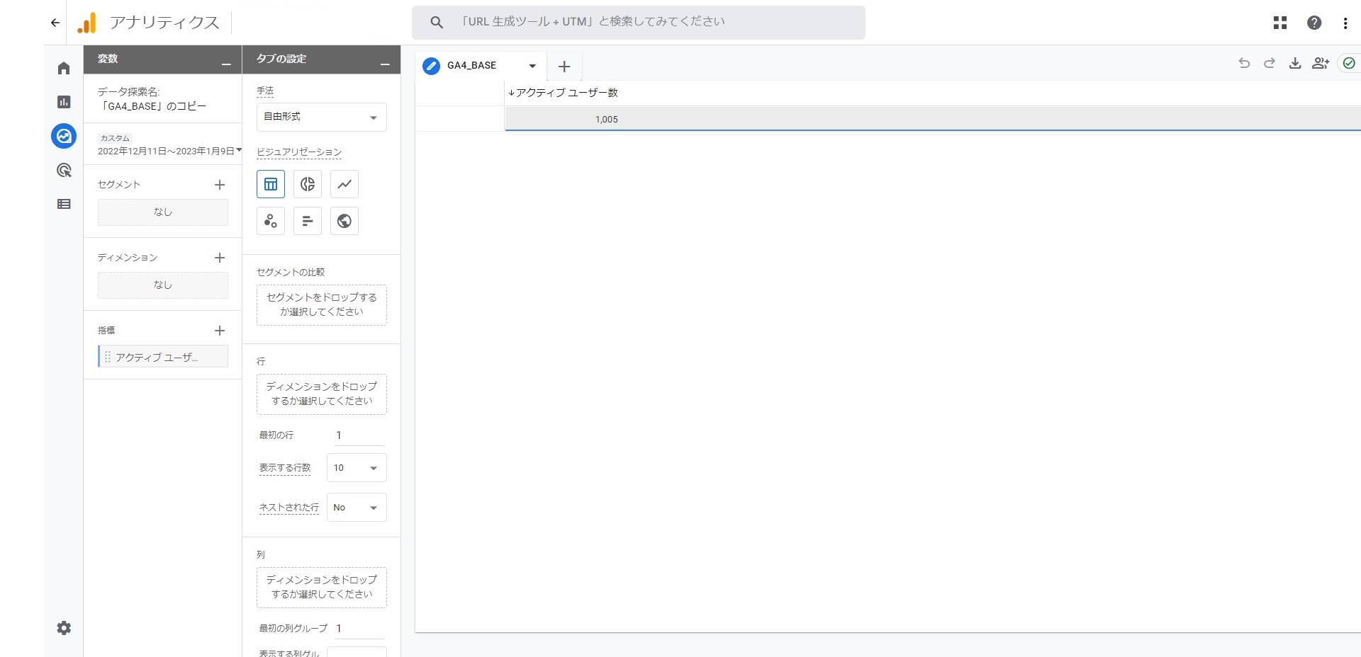The height and width of the screenshot is (657, 1361).
Task: Click the GA4_BASE tab pencil icon
Action: [x=431, y=66]
